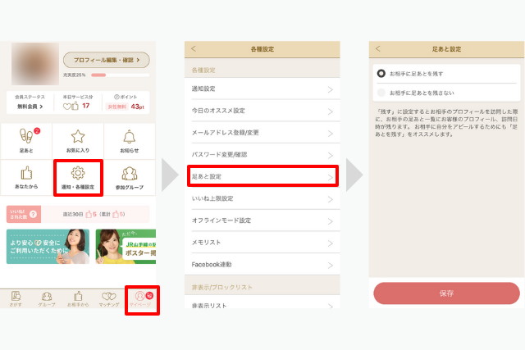Click chevron on Facebook連動 row
525x350 pixels.
click(x=331, y=266)
